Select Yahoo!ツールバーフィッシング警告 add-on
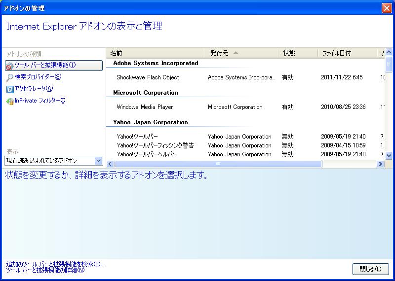395x281 pixels. tap(156, 145)
